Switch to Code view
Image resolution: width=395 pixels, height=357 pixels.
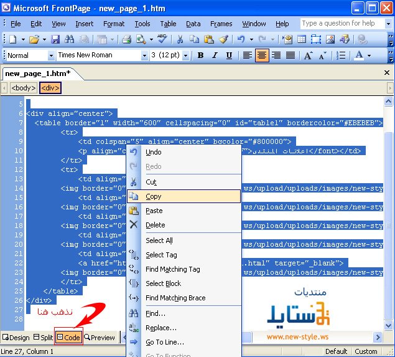(x=68, y=337)
